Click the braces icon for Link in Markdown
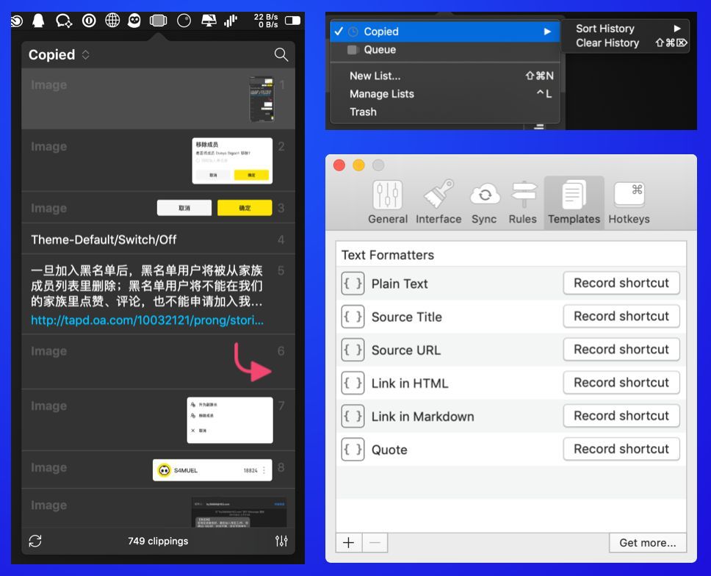Viewport: 711px width, 576px height. tap(353, 417)
